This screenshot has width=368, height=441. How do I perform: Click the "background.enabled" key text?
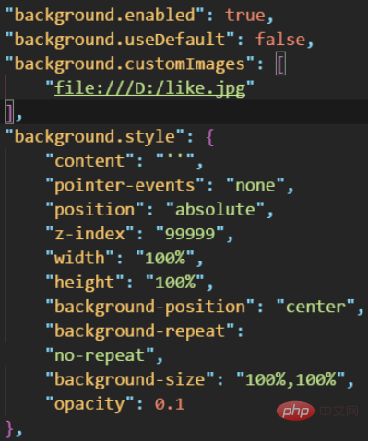pos(105,16)
